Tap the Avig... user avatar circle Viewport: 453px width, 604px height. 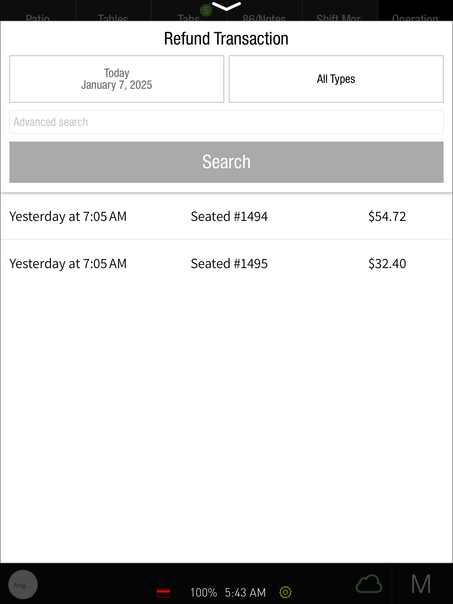click(23, 585)
